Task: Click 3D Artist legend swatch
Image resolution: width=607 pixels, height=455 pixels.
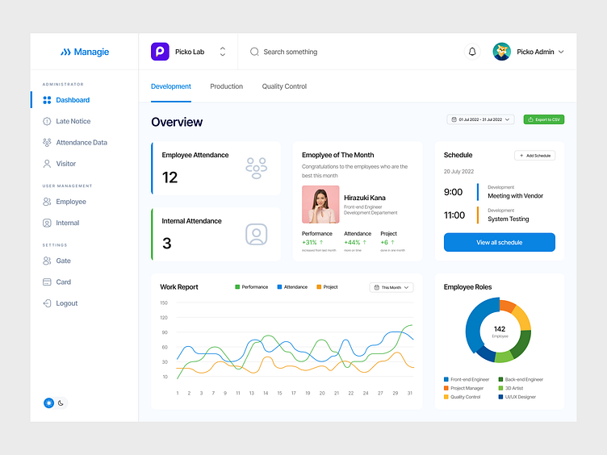Action: (500, 388)
